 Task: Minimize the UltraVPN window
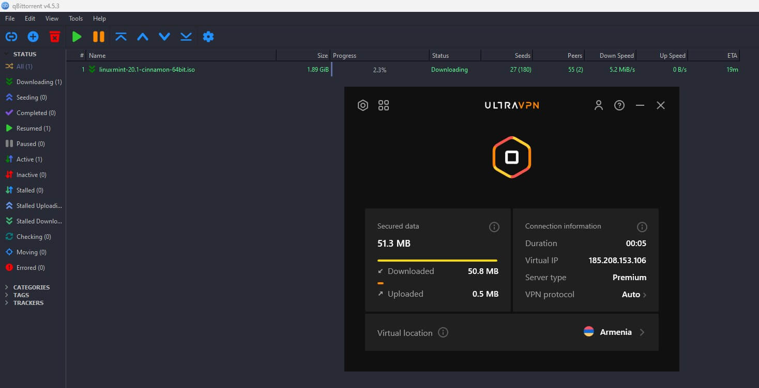(640, 105)
